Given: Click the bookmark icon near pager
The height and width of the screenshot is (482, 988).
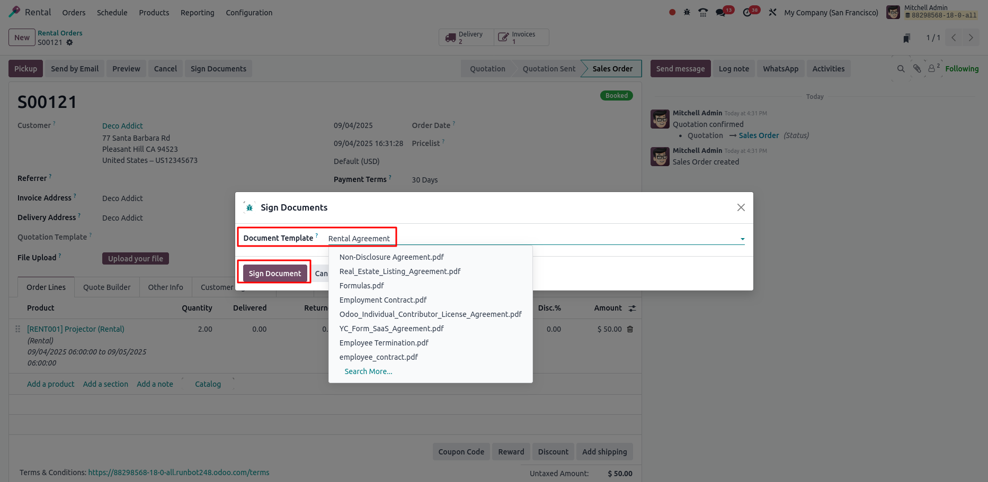Looking at the screenshot, I should [x=907, y=38].
